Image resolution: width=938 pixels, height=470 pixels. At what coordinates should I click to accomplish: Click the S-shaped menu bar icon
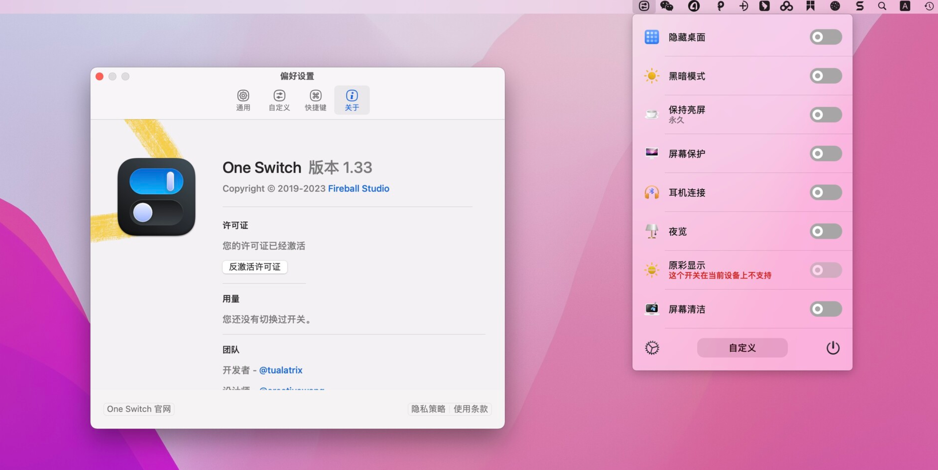pyautogui.click(x=860, y=6)
